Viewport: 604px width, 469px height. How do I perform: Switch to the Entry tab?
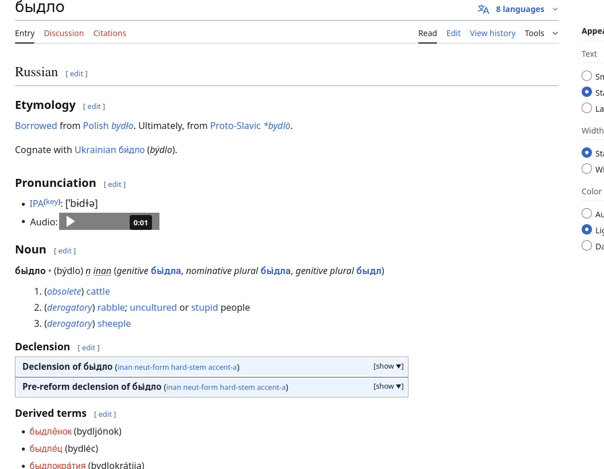[x=25, y=33]
